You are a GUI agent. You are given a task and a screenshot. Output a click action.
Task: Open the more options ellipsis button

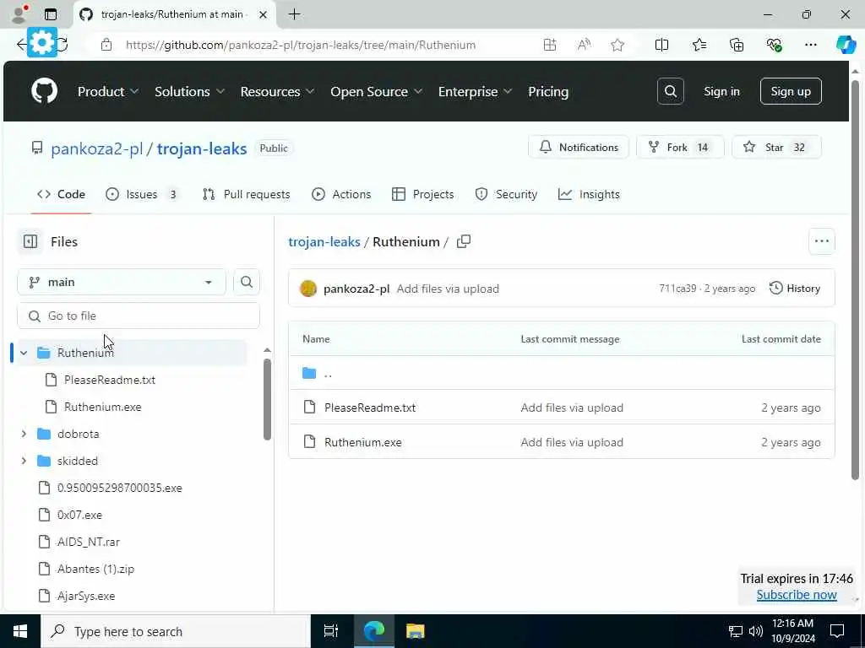pos(821,241)
